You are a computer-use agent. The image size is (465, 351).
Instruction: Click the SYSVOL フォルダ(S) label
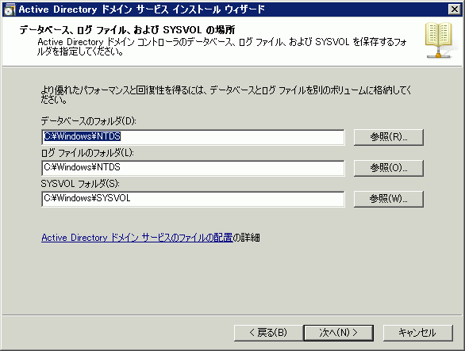point(80,184)
